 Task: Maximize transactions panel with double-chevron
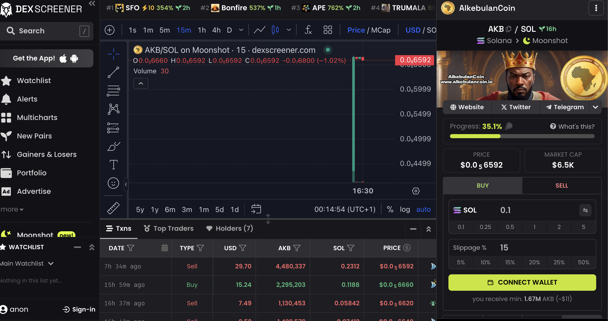[x=428, y=229]
